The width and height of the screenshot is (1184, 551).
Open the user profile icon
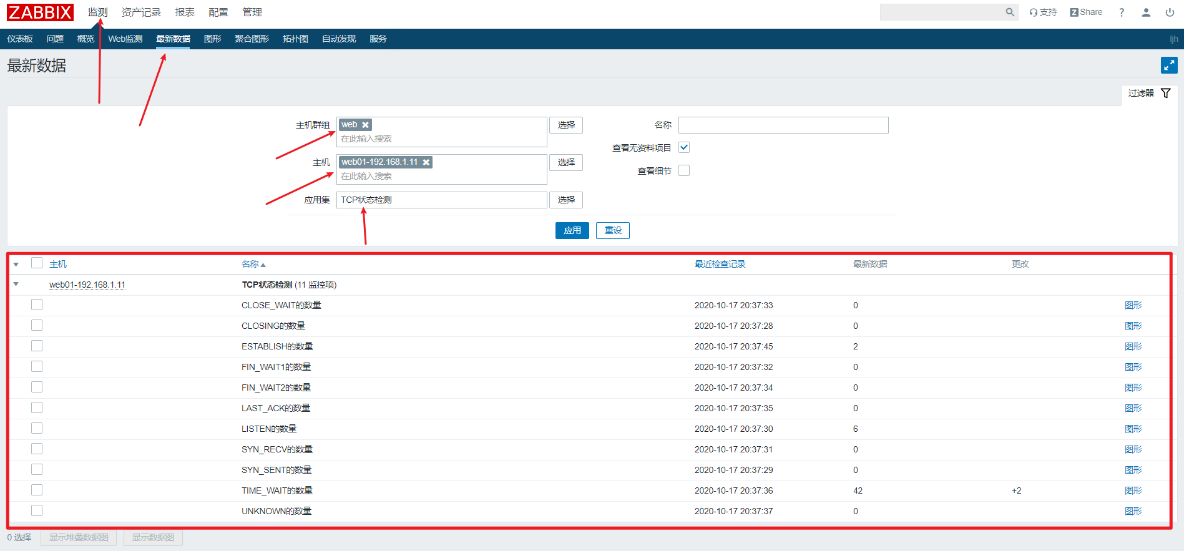(x=1146, y=12)
